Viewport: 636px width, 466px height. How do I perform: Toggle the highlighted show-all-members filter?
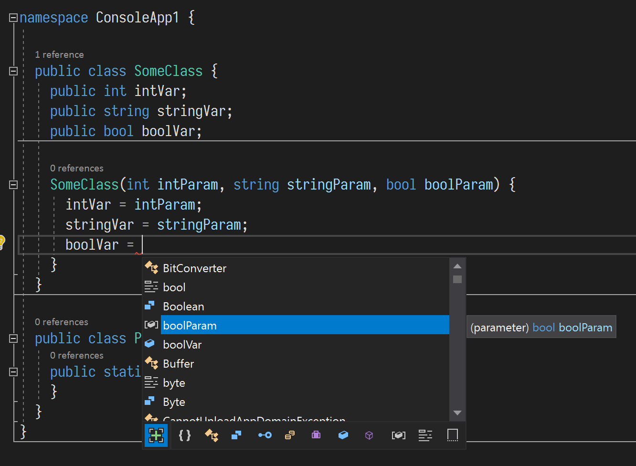click(156, 435)
